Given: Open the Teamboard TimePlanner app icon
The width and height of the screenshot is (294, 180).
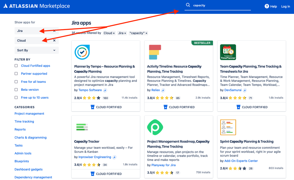Looking at the screenshot, I should 228,52.
